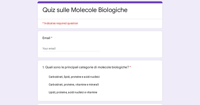Click red asterisk after question 1
This screenshot has width=200, height=105.
[x=130, y=67]
